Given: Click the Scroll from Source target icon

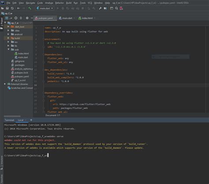Looking at the screenshot, I should [x=16, y=18].
